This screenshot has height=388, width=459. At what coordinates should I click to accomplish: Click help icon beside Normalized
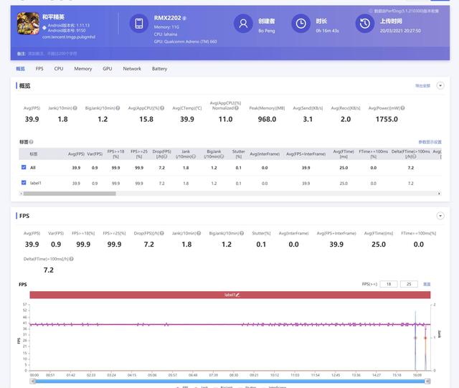click(x=237, y=108)
